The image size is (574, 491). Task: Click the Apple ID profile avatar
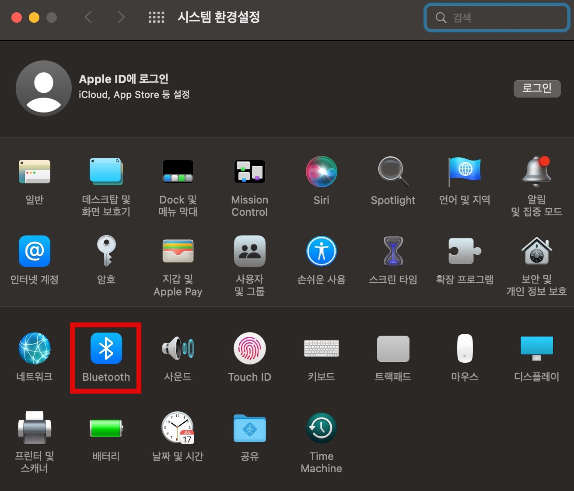point(44,88)
